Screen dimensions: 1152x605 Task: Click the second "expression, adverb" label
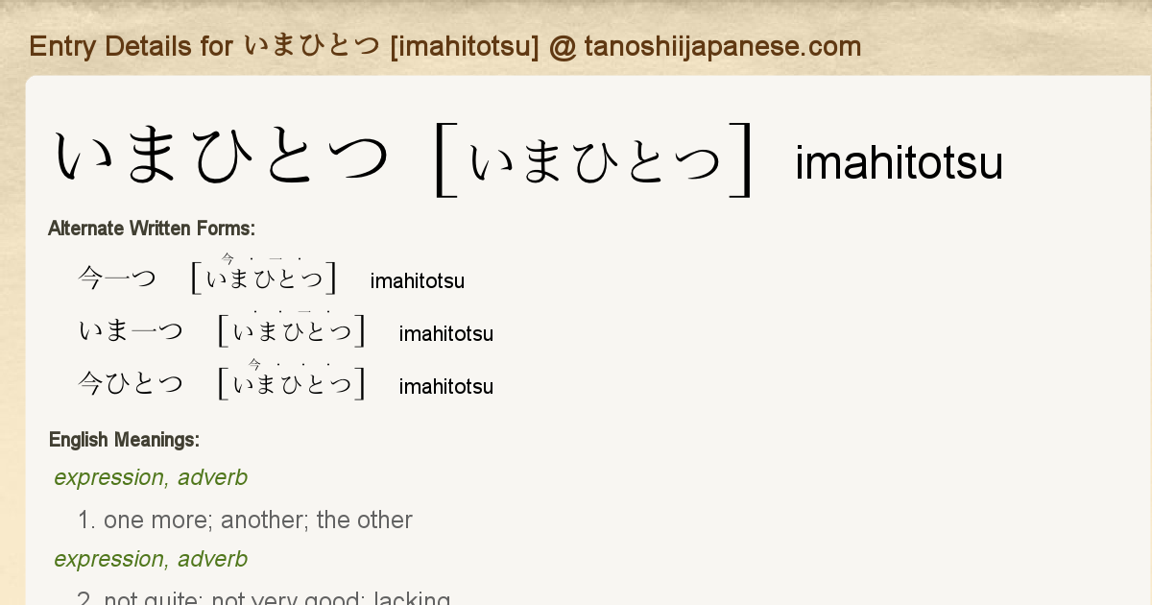pos(151,559)
